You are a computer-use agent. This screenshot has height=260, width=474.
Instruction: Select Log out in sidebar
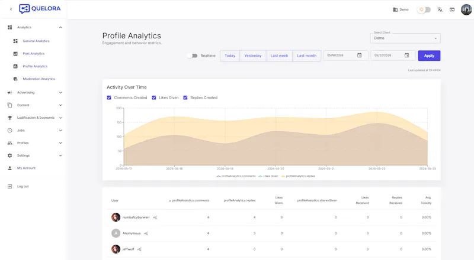click(23, 186)
